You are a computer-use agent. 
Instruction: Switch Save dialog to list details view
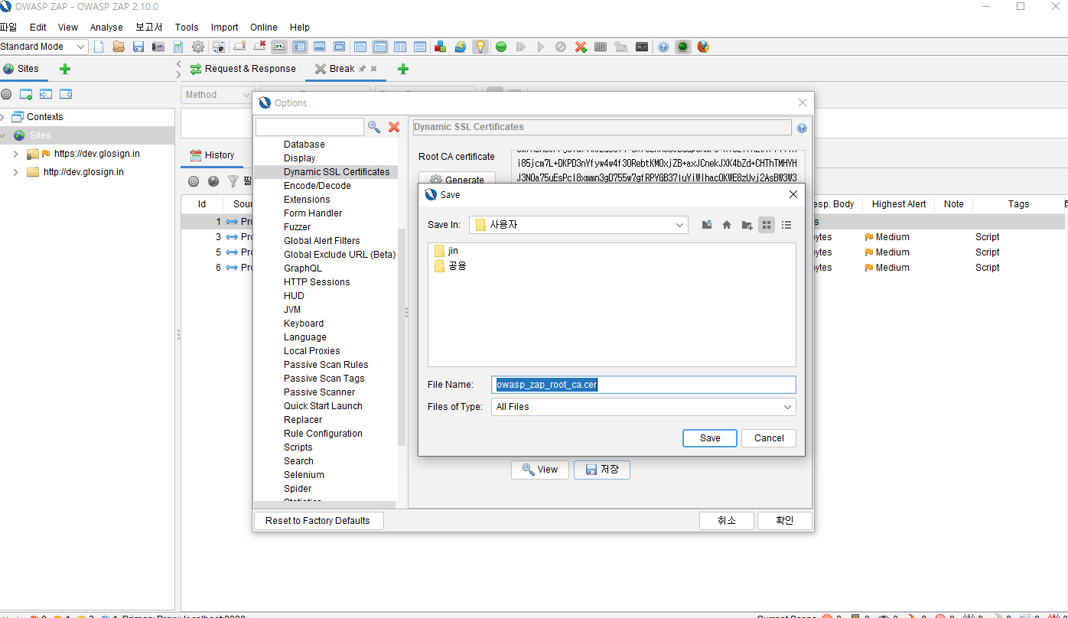point(786,225)
